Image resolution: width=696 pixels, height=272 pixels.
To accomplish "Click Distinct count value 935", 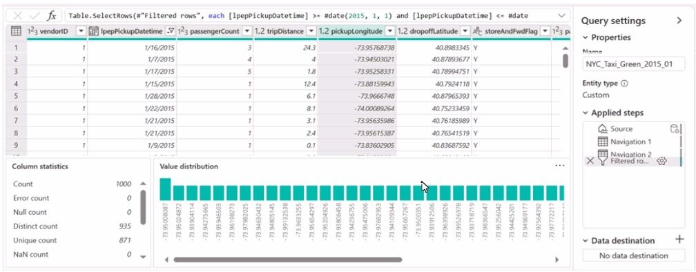I will (125, 226).
